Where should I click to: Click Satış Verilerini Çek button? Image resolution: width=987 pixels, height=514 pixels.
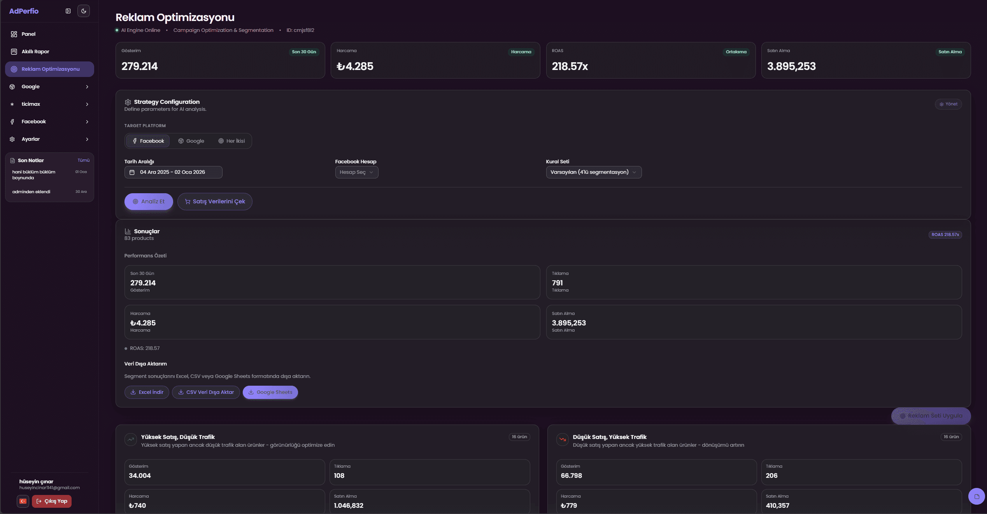(x=215, y=201)
